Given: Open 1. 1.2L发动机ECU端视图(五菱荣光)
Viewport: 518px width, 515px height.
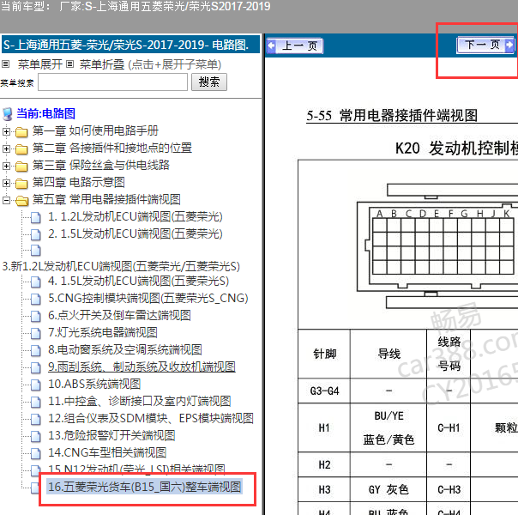Looking at the screenshot, I should click(x=136, y=217).
